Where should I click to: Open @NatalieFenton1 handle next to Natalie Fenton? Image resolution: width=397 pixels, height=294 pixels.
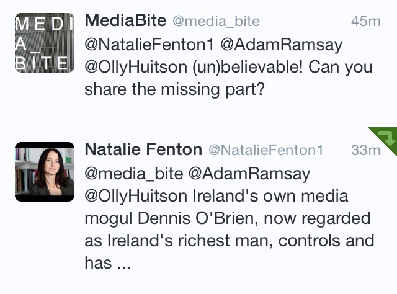pos(266,150)
